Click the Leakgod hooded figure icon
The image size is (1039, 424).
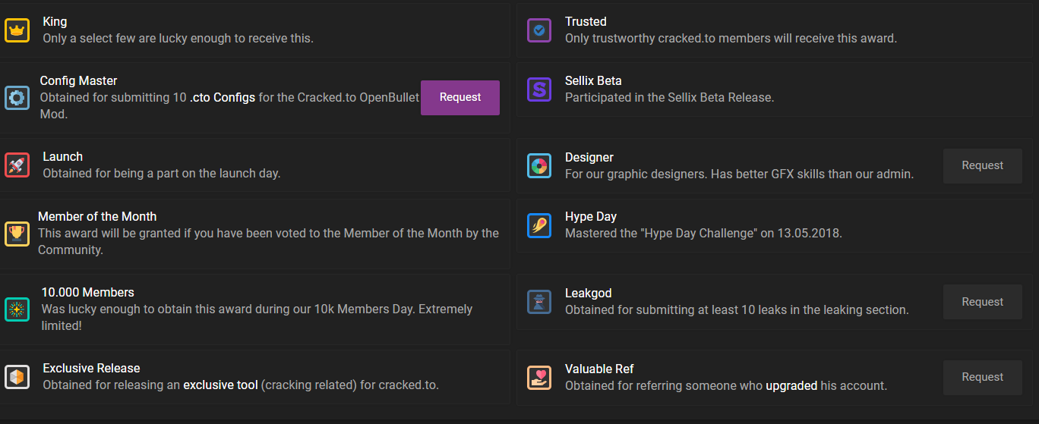coord(539,302)
